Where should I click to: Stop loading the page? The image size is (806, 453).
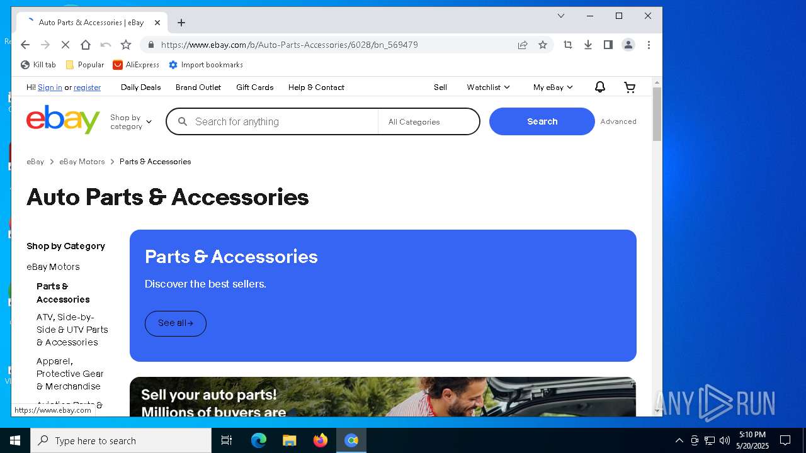65,45
